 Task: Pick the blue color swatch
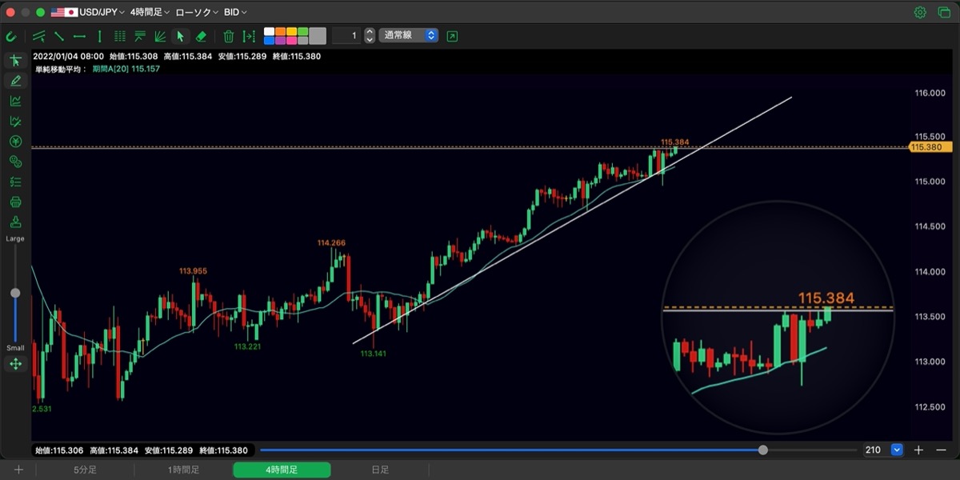tap(270, 40)
